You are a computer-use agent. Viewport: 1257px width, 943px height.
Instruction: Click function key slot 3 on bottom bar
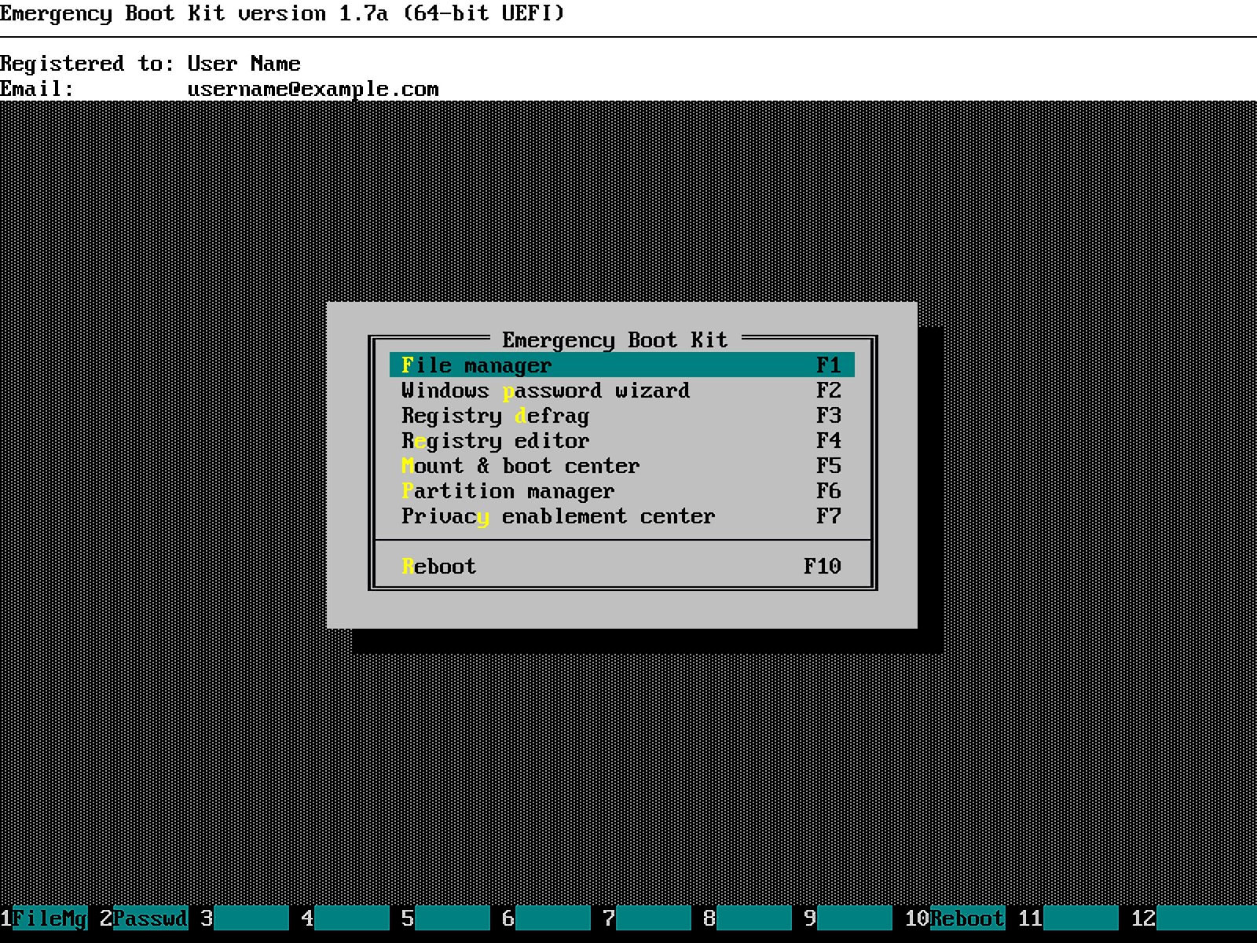(251, 919)
